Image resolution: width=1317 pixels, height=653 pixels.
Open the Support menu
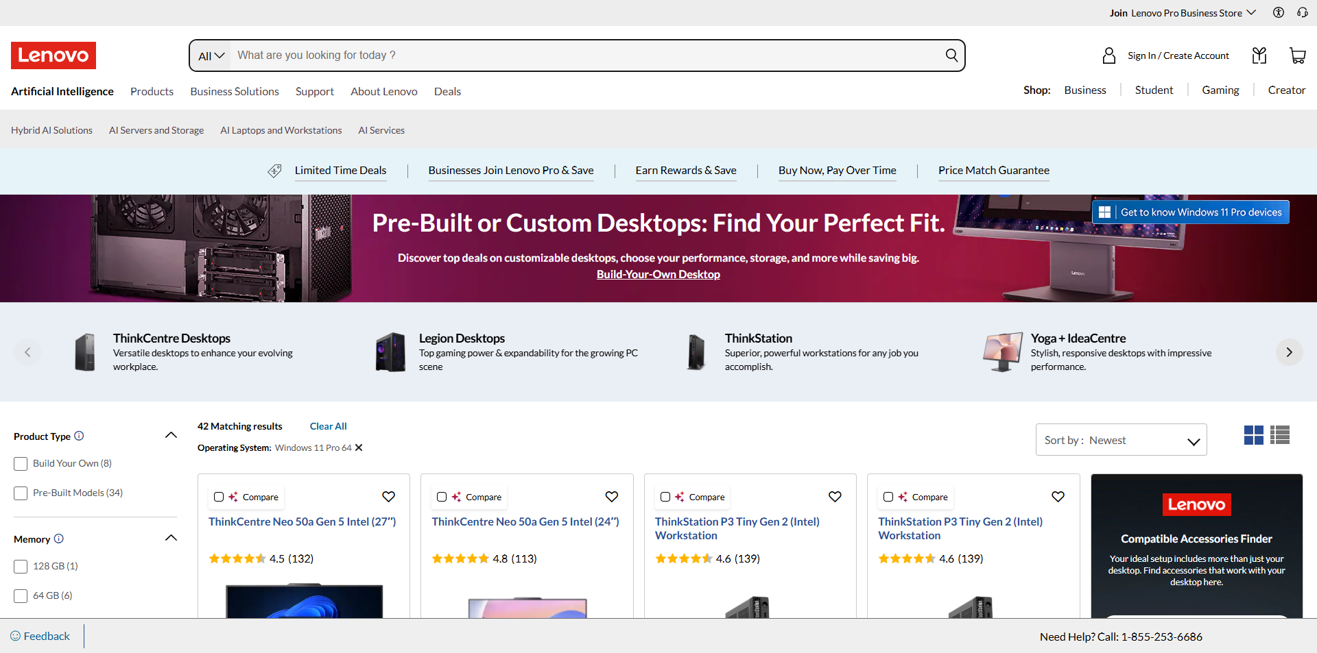315,91
